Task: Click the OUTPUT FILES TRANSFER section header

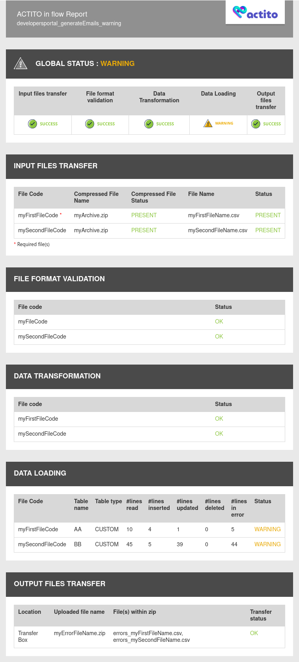Action: click(60, 584)
